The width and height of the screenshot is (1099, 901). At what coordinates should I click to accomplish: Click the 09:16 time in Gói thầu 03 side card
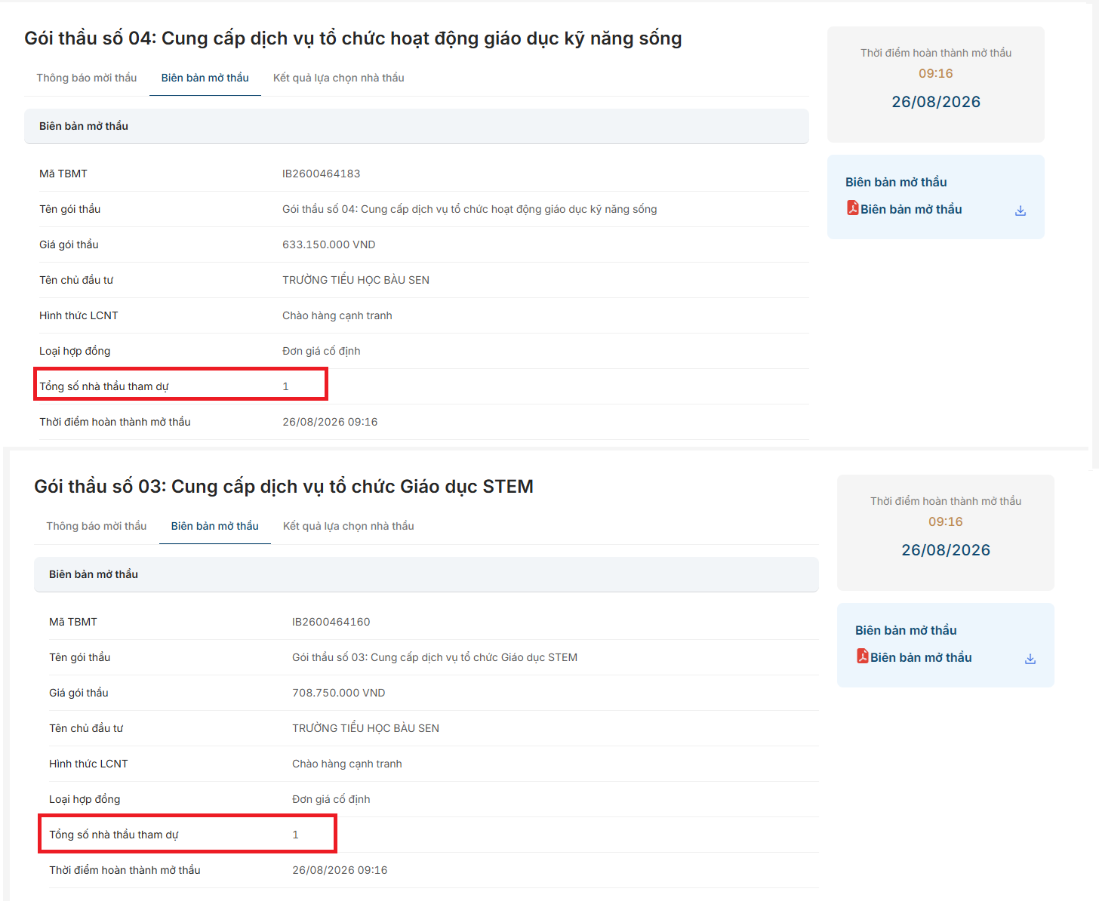[946, 521]
